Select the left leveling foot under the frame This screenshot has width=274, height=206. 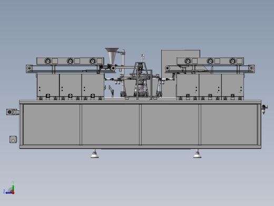(x=94, y=154)
